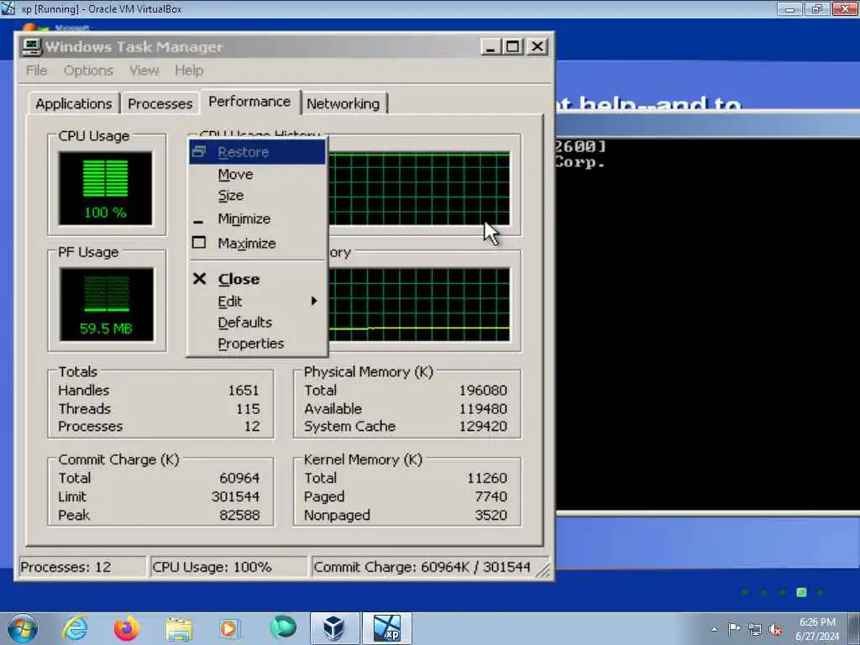Viewport: 860px width, 645px height.
Task: Click status bar Processes: 12
Action: click(x=82, y=567)
